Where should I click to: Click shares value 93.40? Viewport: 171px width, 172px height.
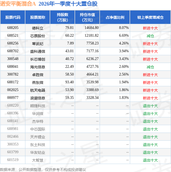pyautogui.click(x=69, y=82)
